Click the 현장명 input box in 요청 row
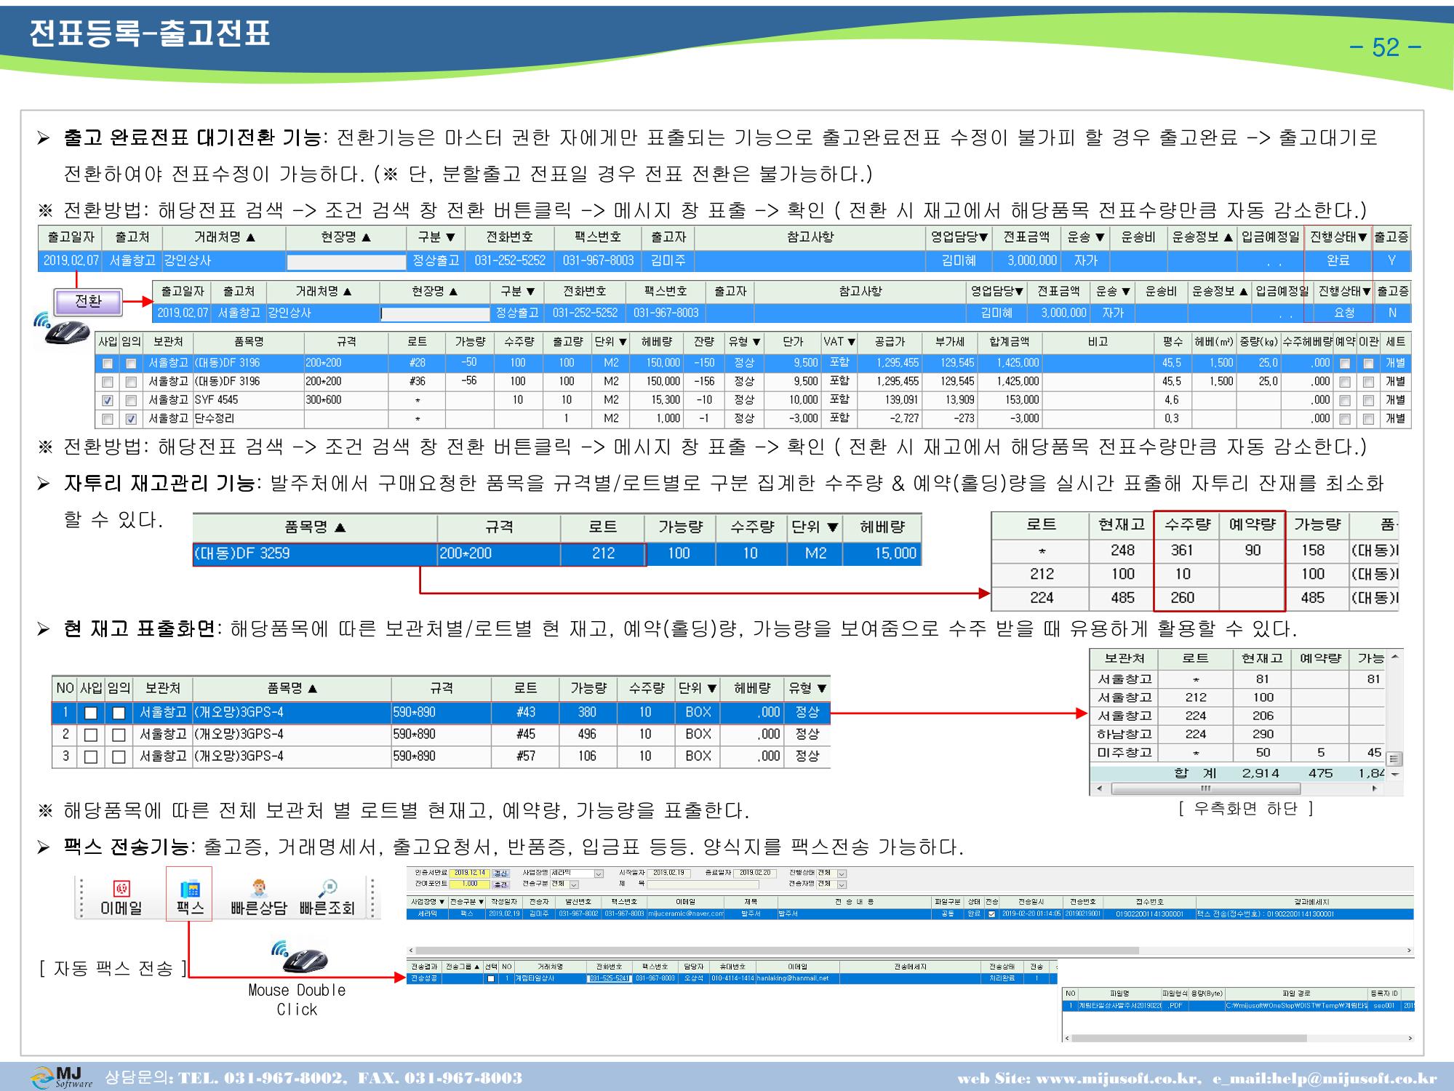This screenshot has width=1454, height=1091. click(435, 313)
